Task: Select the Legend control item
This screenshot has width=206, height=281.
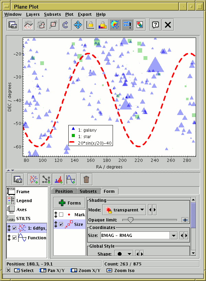Action: (24, 200)
